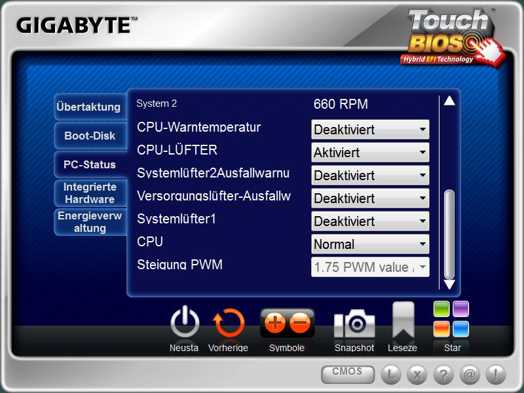Open the Systemlüfter1 dropdown

pyautogui.click(x=370, y=221)
